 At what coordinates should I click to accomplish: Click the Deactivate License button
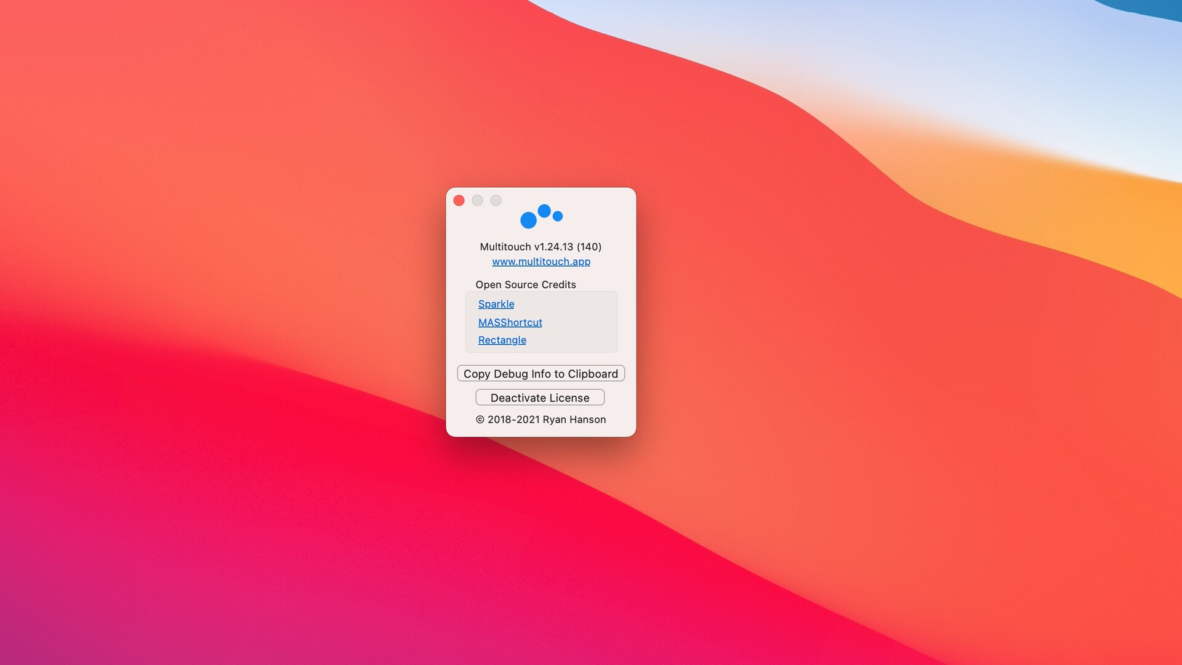tap(540, 398)
